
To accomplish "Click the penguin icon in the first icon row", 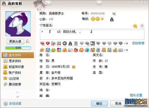I will pos(70,43).
